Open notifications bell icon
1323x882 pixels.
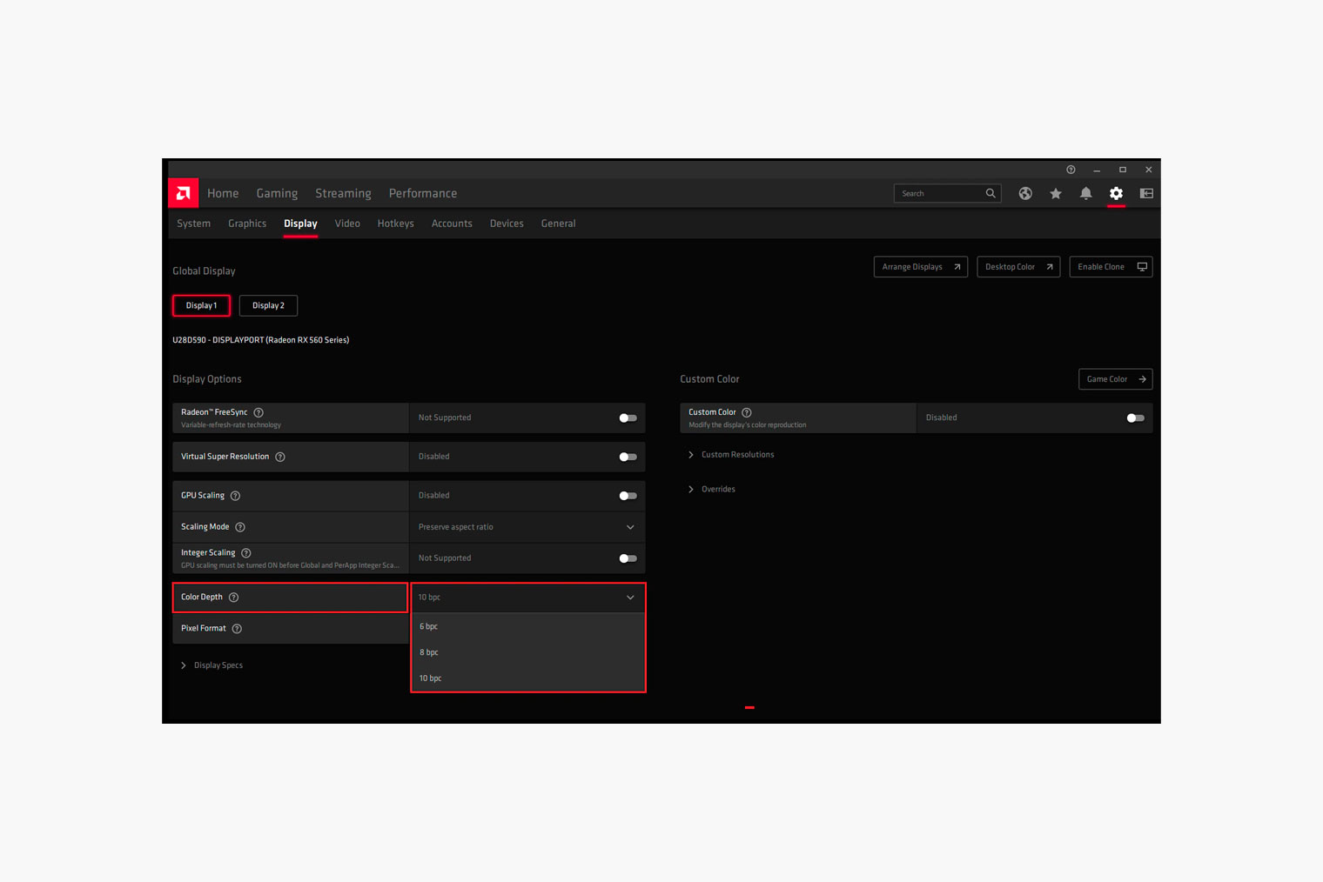(1085, 193)
